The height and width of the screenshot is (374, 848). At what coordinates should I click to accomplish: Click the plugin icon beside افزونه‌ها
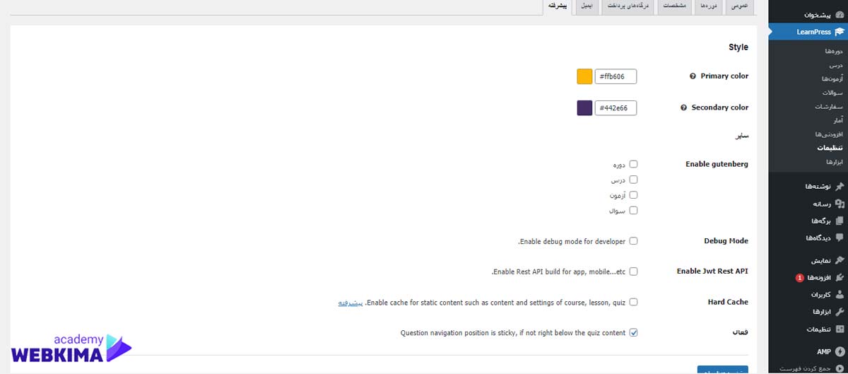pos(839,277)
